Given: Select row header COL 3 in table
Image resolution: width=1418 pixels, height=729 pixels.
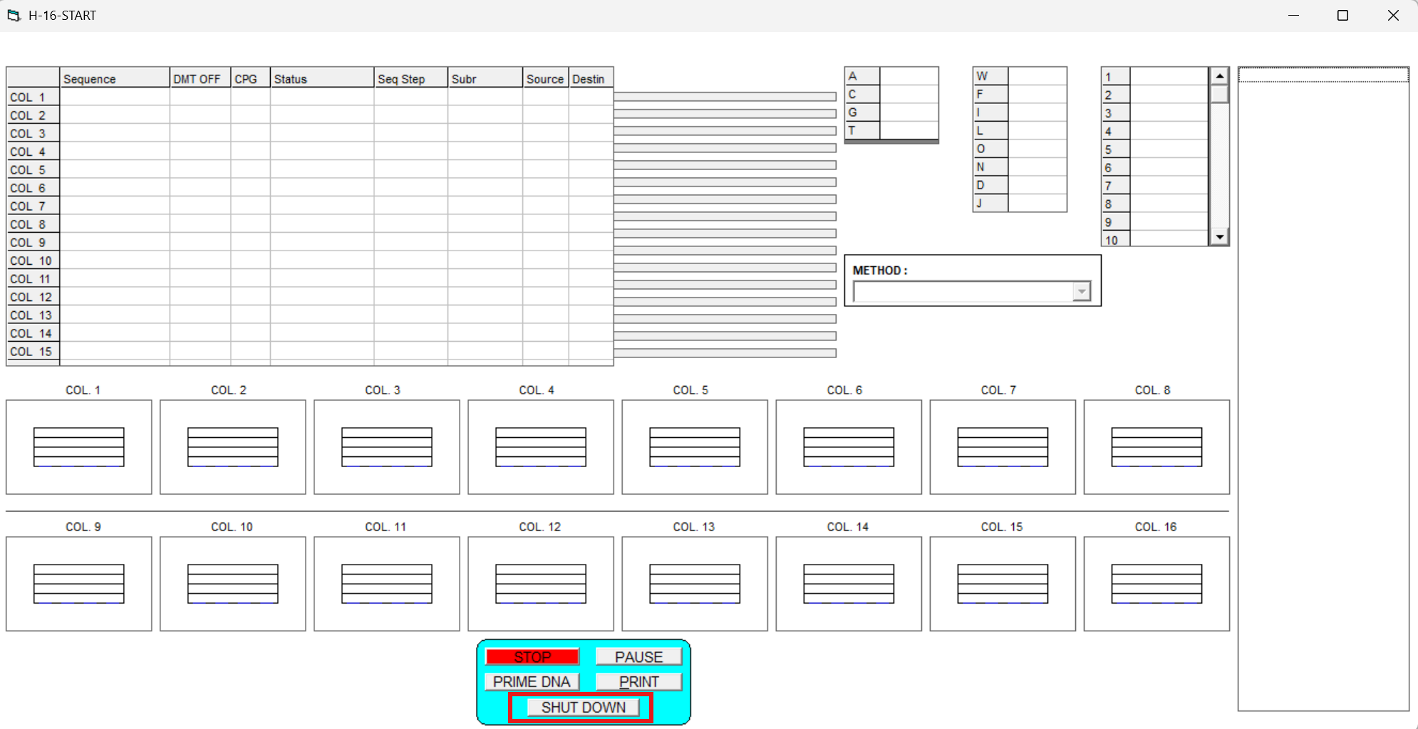Looking at the screenshot, I should pos(33,133).
